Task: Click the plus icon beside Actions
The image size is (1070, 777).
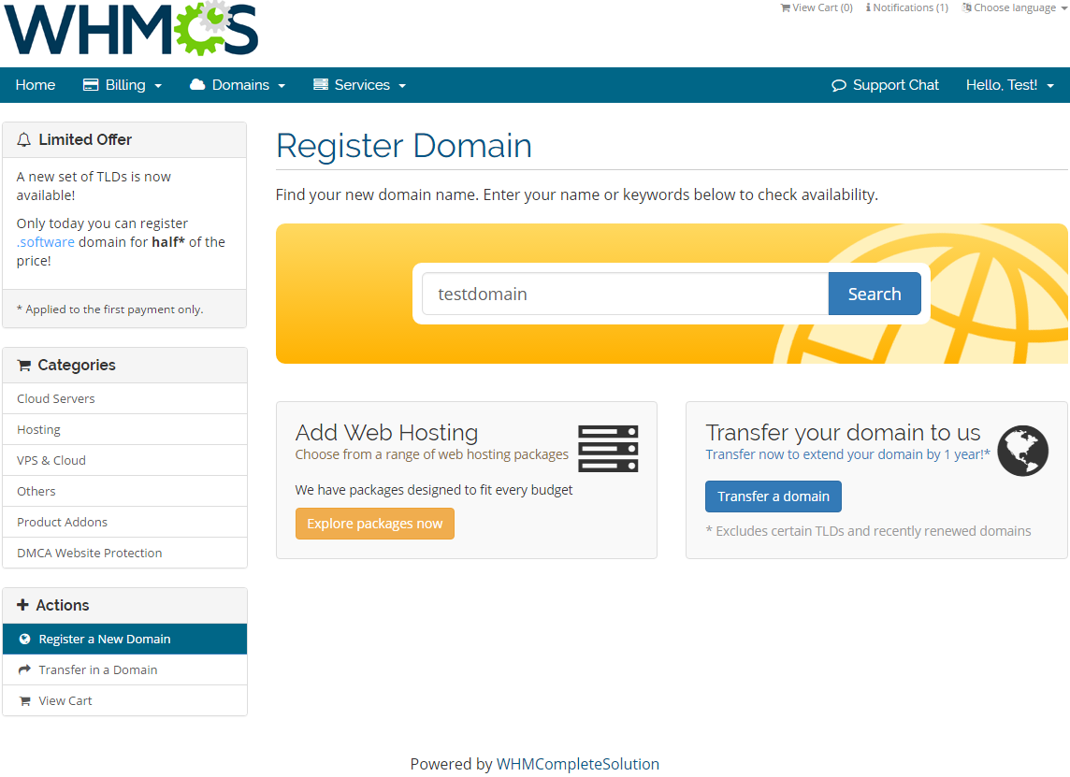Action: pyautogui.click(x=23, y=605)
